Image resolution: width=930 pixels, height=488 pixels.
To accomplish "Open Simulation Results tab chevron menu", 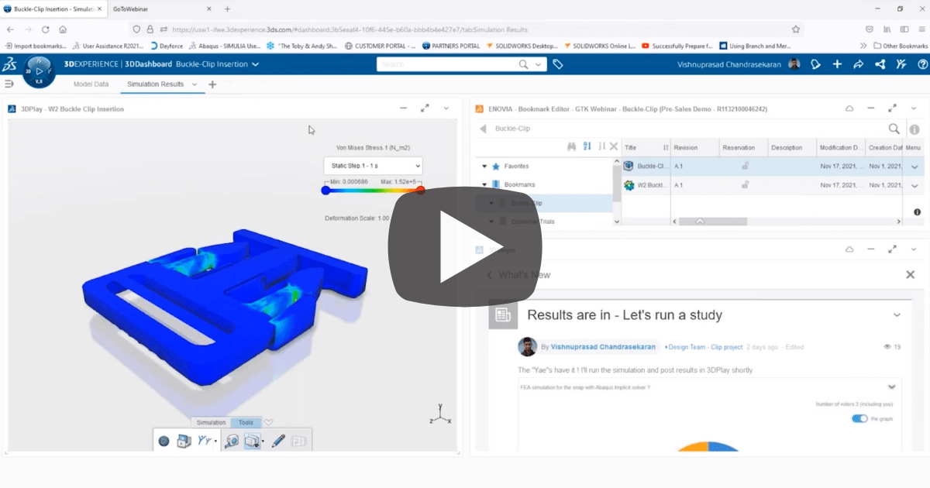I will point(194,84).
